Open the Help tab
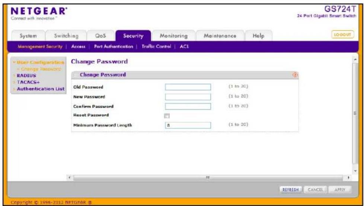Screen dimensions: 364x206 coord(258,36)
